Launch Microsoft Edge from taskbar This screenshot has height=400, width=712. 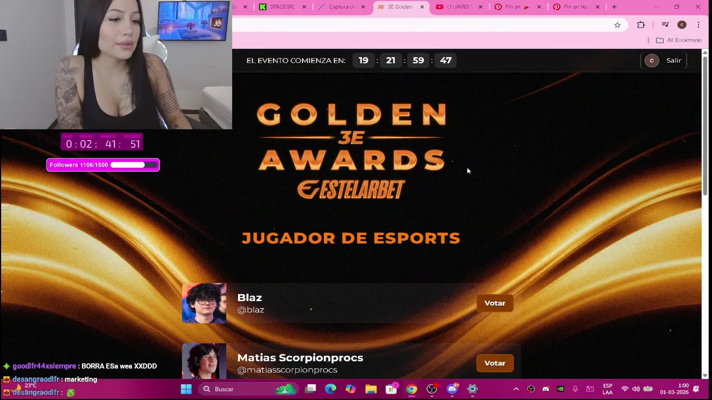330,389
